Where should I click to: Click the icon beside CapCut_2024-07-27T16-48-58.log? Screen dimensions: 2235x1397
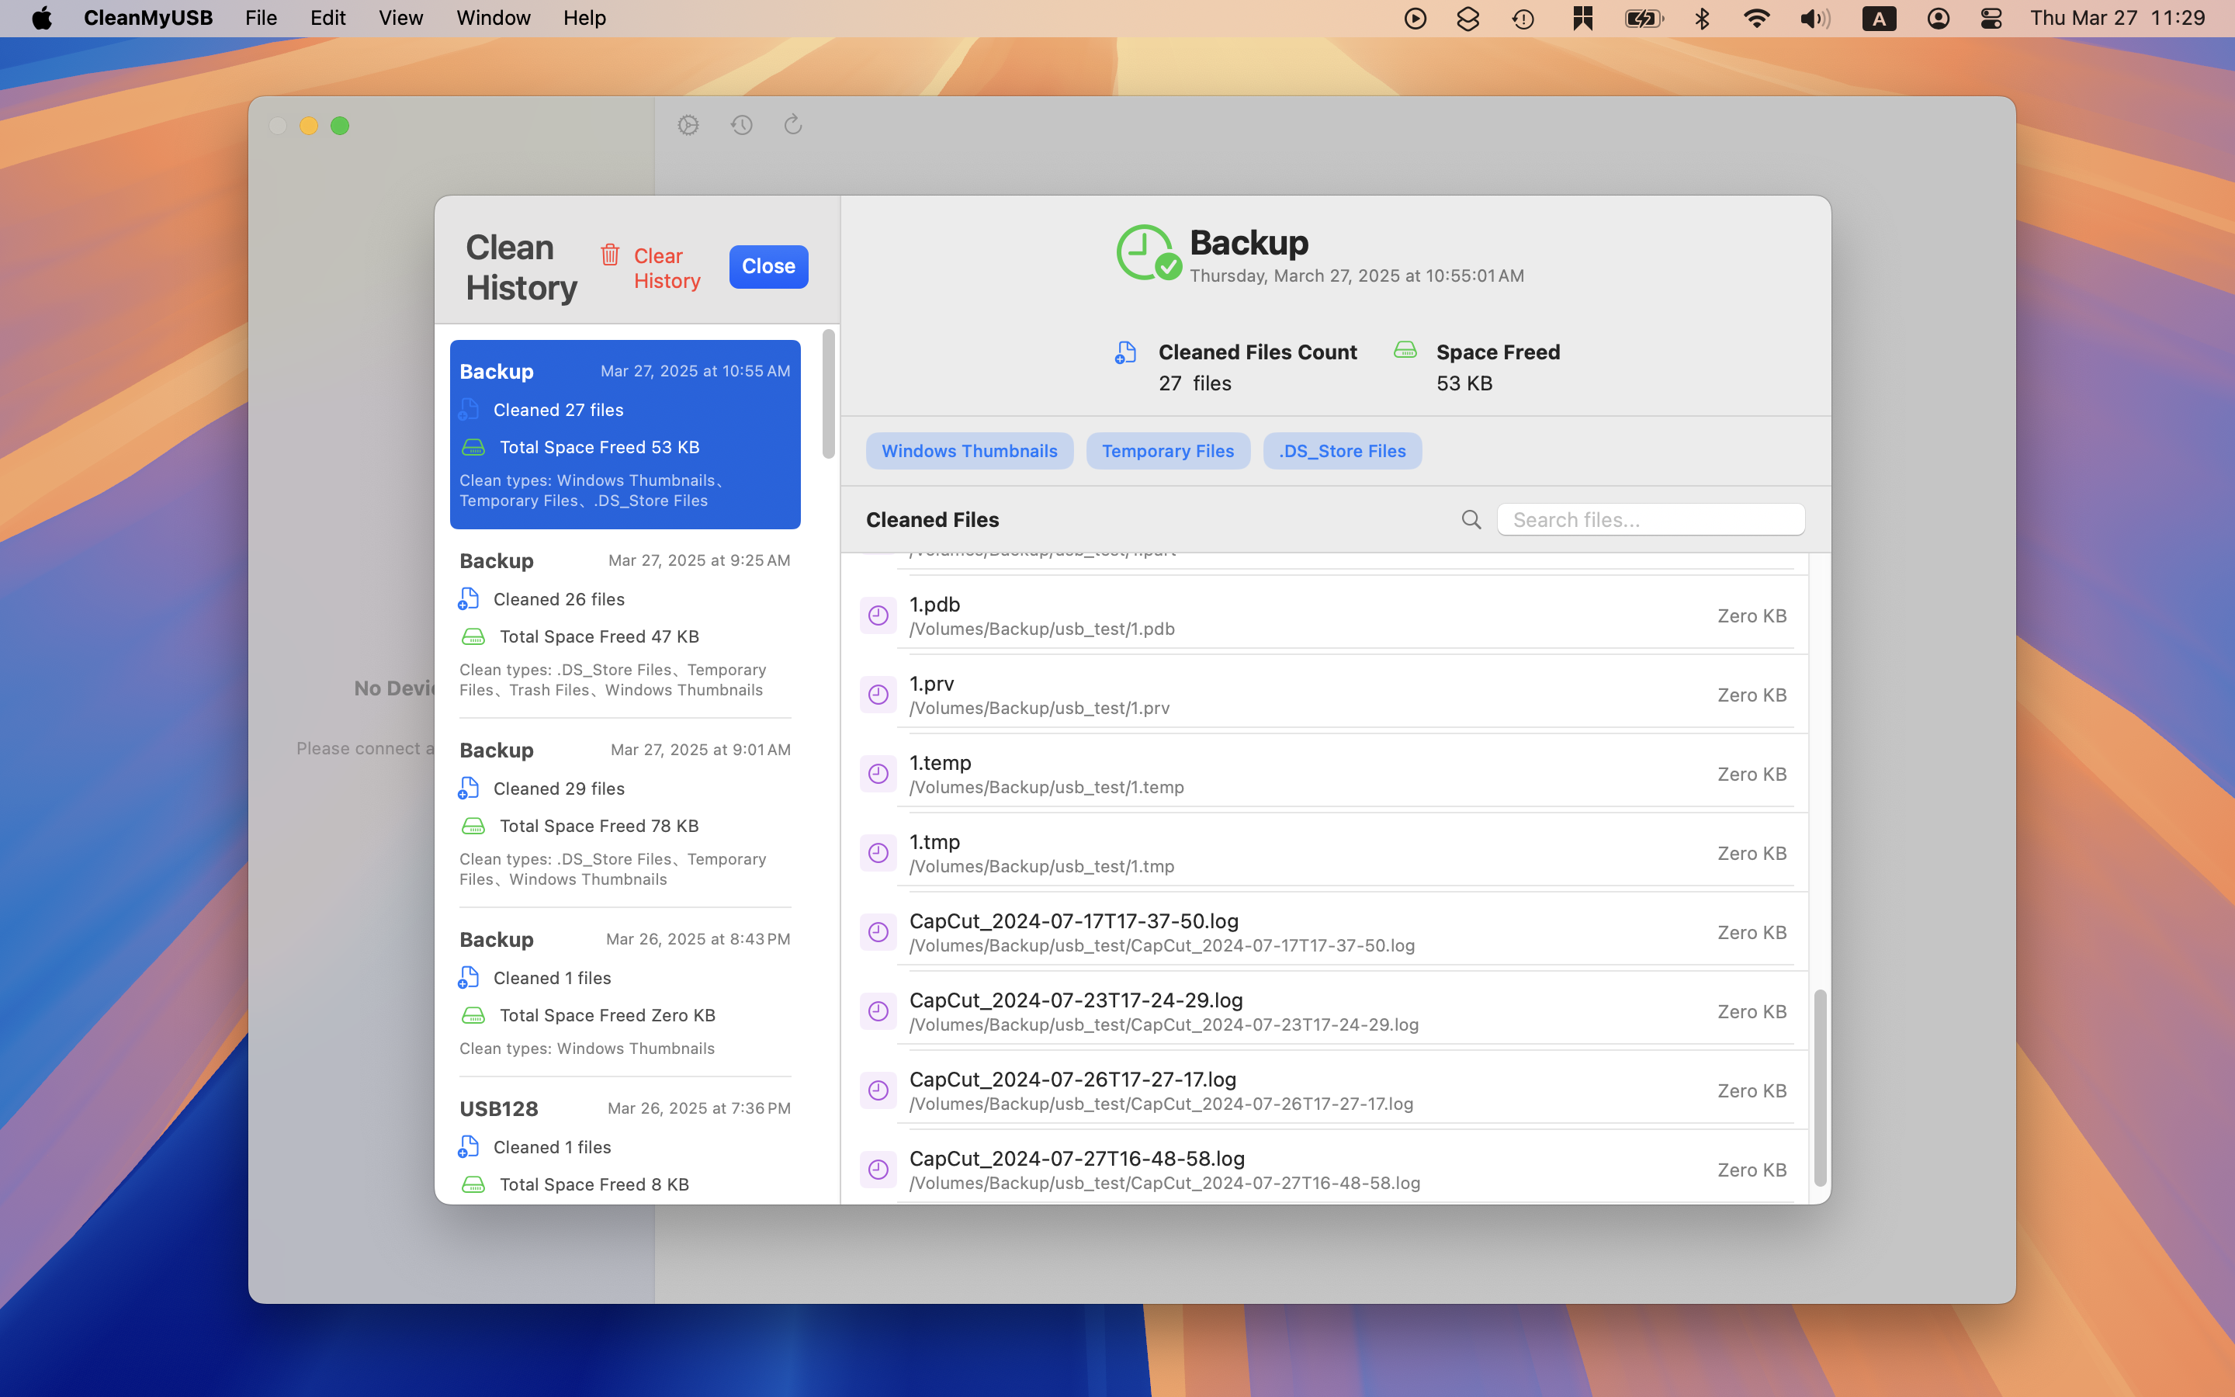point(878,1170)
